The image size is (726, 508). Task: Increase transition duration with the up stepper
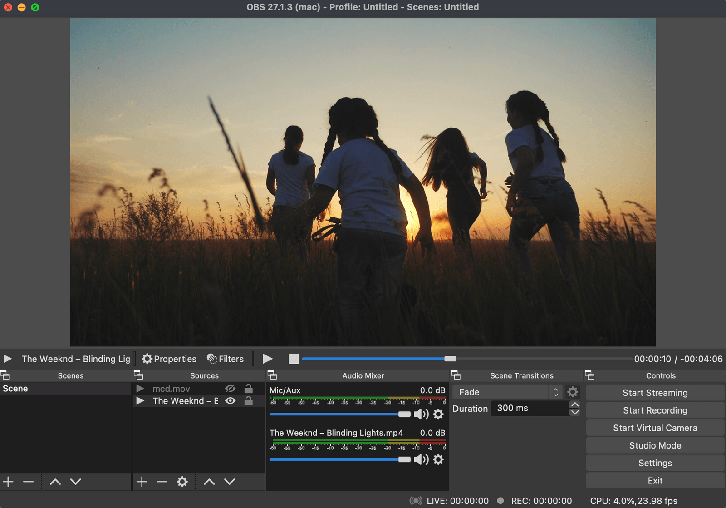click(x=574, y=405)
